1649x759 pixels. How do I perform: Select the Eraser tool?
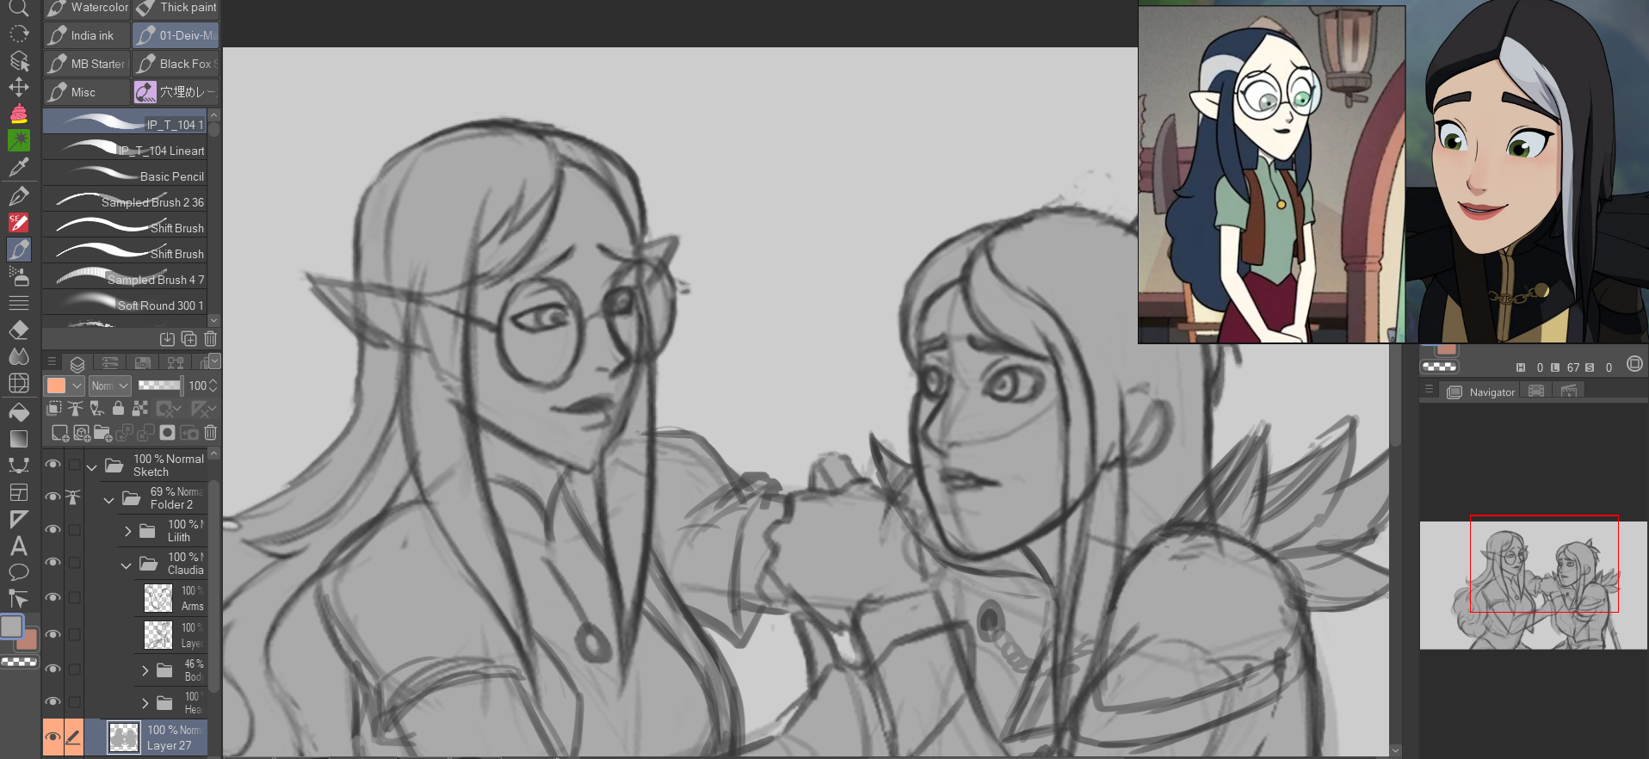coord(19,330)
